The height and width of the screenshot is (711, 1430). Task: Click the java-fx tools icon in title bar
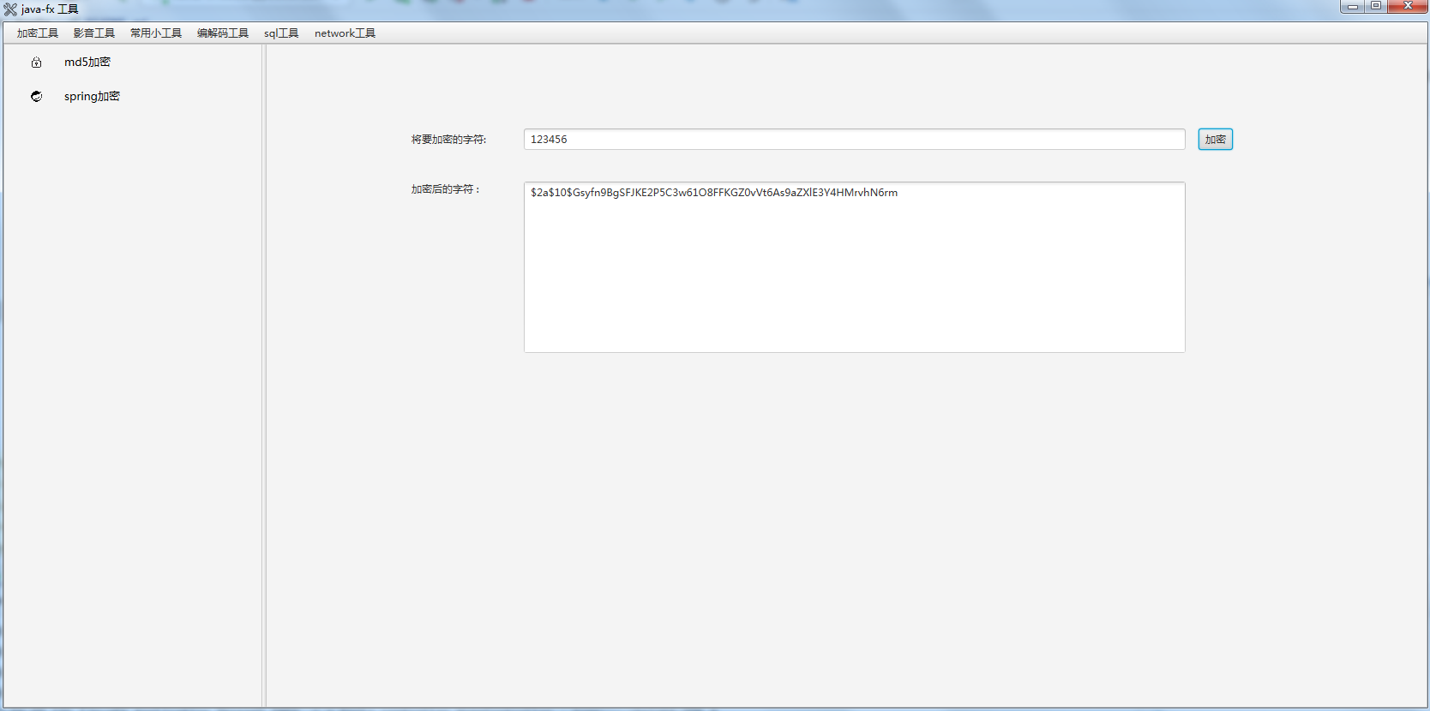[x=10, y=9]
